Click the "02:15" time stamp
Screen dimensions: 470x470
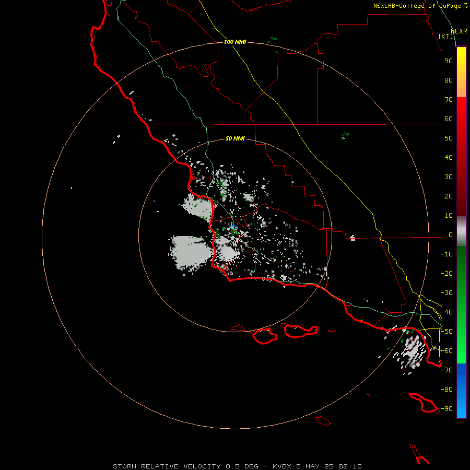350,466
